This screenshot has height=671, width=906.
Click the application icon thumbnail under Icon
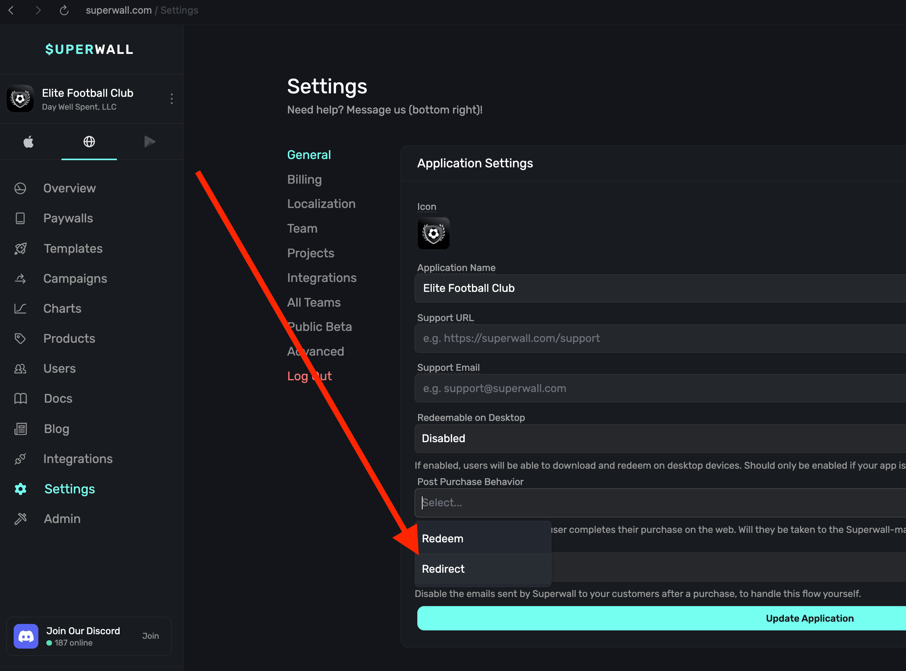pos(434,233)
